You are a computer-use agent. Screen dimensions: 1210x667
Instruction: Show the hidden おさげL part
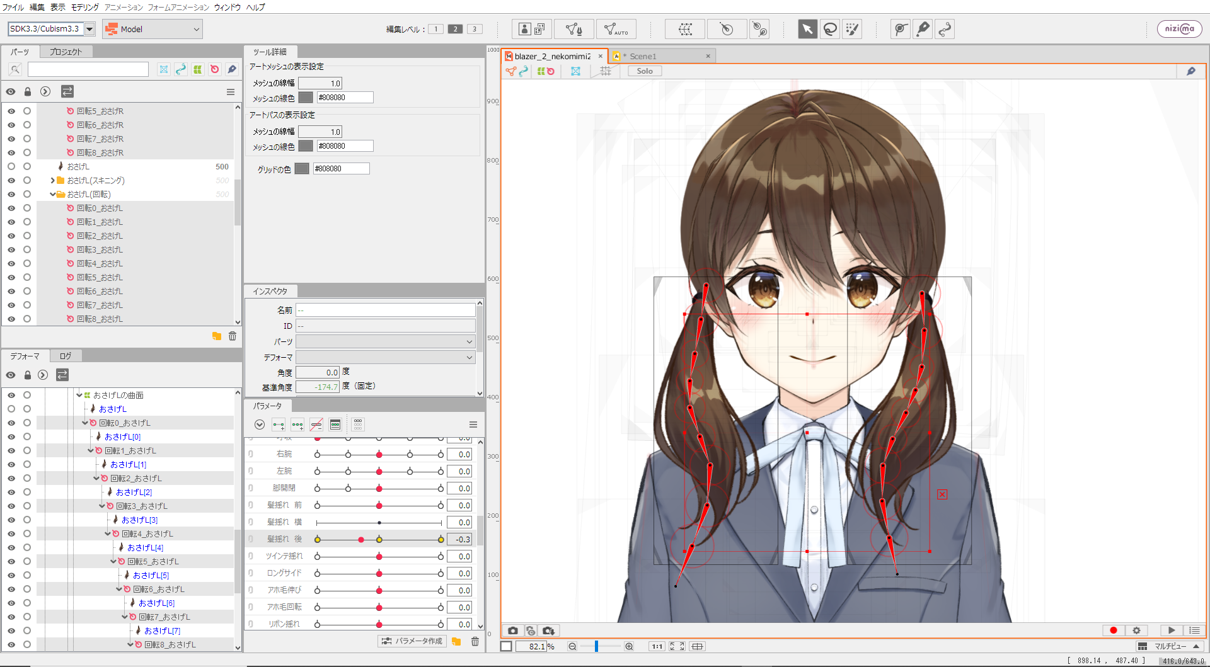[x=11, y=166]
